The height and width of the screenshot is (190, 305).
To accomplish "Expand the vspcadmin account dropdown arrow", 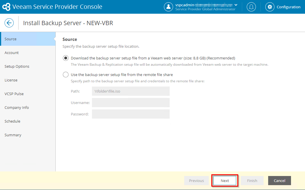I will click(236, 5).
